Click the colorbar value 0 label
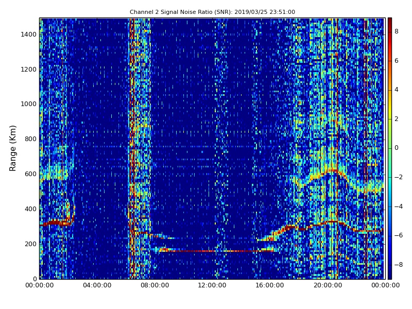This screenshot has height=309, width=412. point(397,148)
